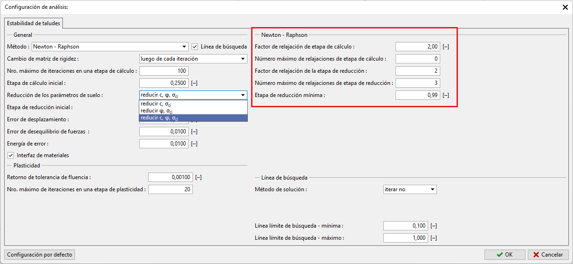Click OK button with green checkmark

[505, 255]
